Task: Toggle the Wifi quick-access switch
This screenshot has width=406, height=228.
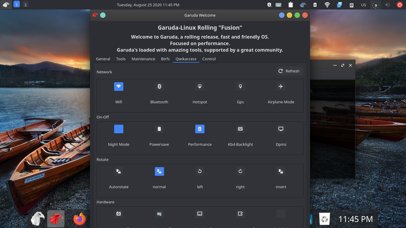Action: (119, 86)
